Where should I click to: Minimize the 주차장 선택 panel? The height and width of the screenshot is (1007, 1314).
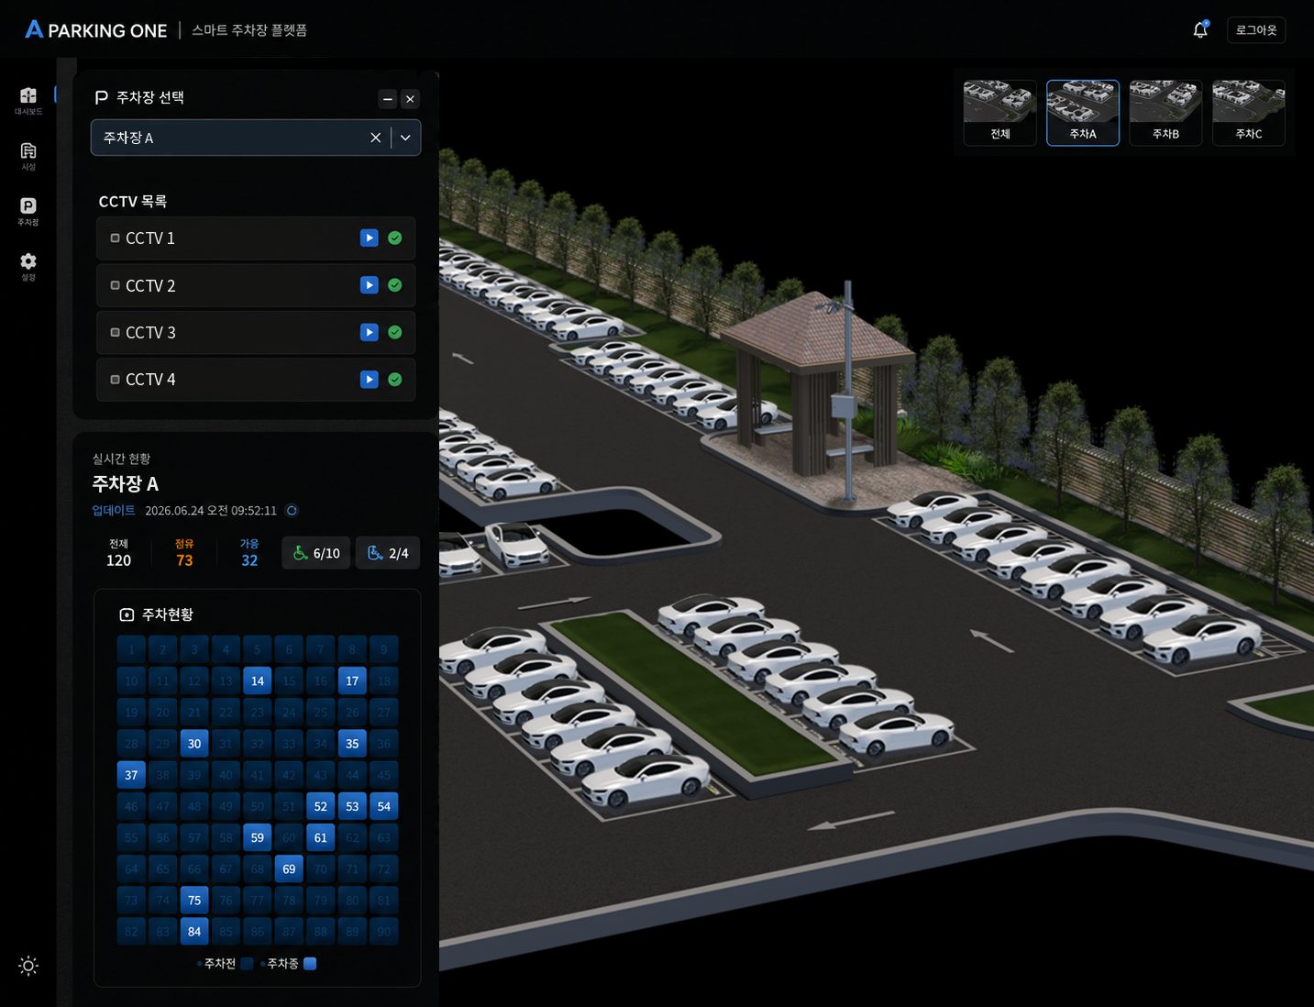coord(388,99)
